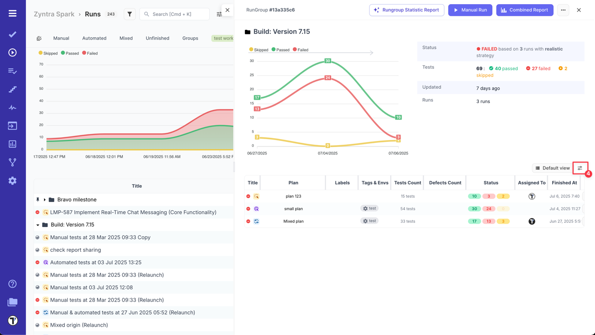The image size is (595, 335).
Task: Switch to the Automated tab
Action: [94, 38]
